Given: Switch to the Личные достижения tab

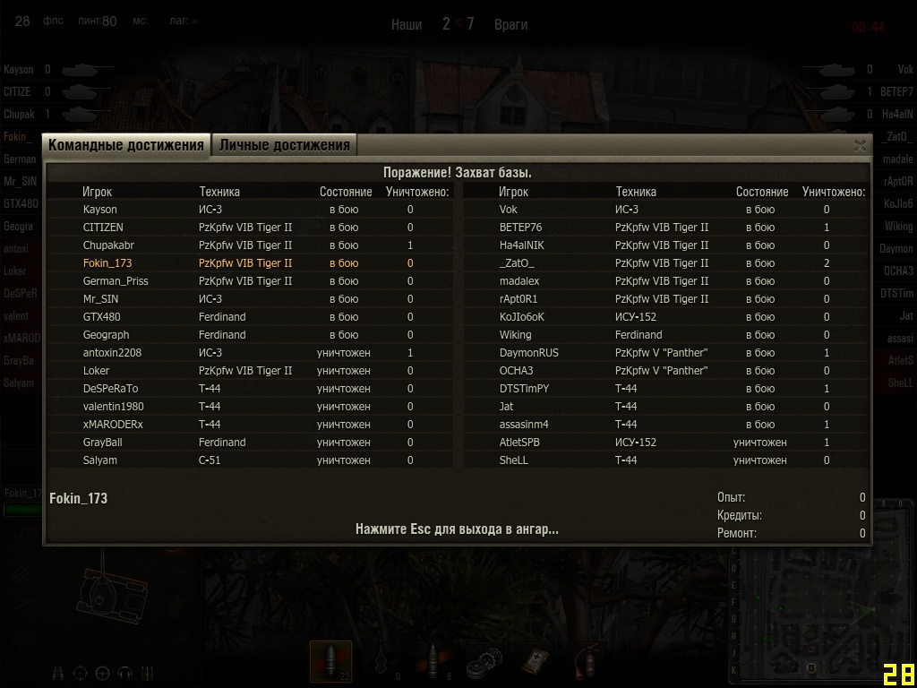Looking at the screenshot, I should click(284, 145).
